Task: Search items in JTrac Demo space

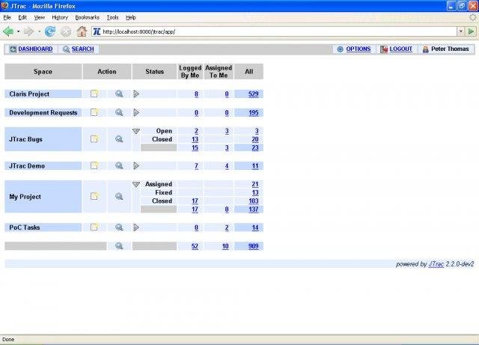Action: tap(119, 165)
